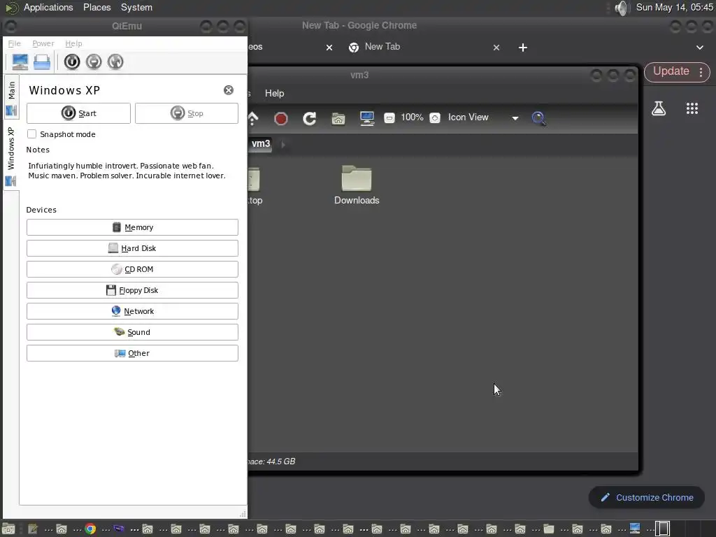This screenshot has width=716, height=537.
Task: Expand the Other device settings
Action: (x=132, y=353)
